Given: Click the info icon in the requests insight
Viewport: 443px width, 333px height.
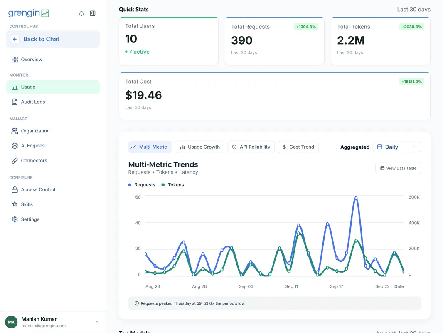Looking at the screenshot, I should click(x=137, y=303).
